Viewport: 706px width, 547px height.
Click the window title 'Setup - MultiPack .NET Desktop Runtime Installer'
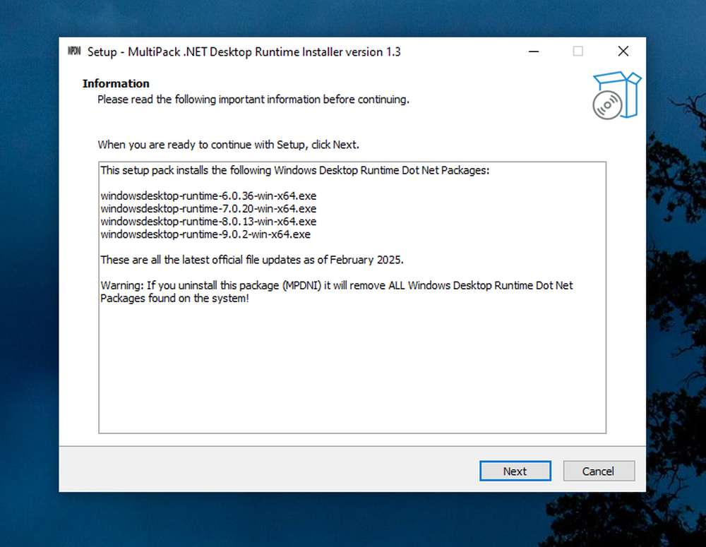pos(244,52)
